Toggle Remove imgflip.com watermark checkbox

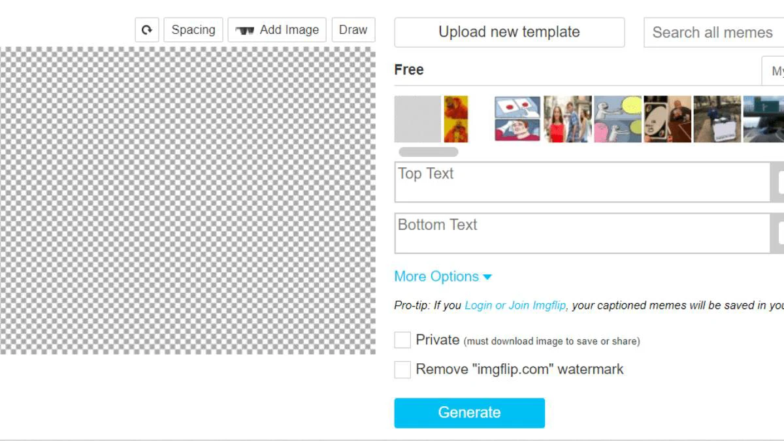(x=402, y=370)
